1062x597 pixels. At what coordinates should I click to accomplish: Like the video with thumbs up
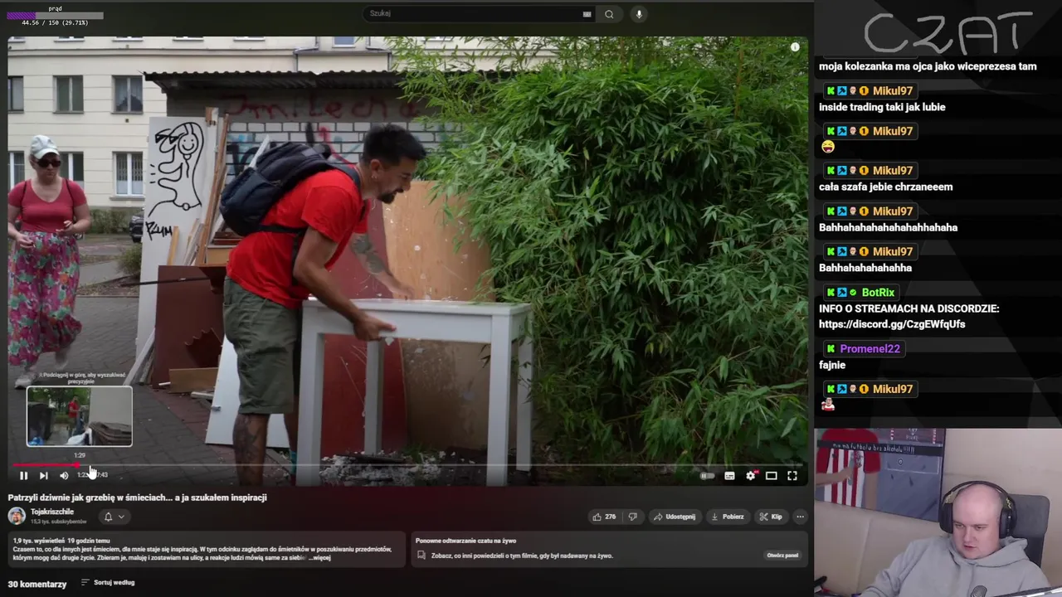pyautogui.click(x=603, y=517)
